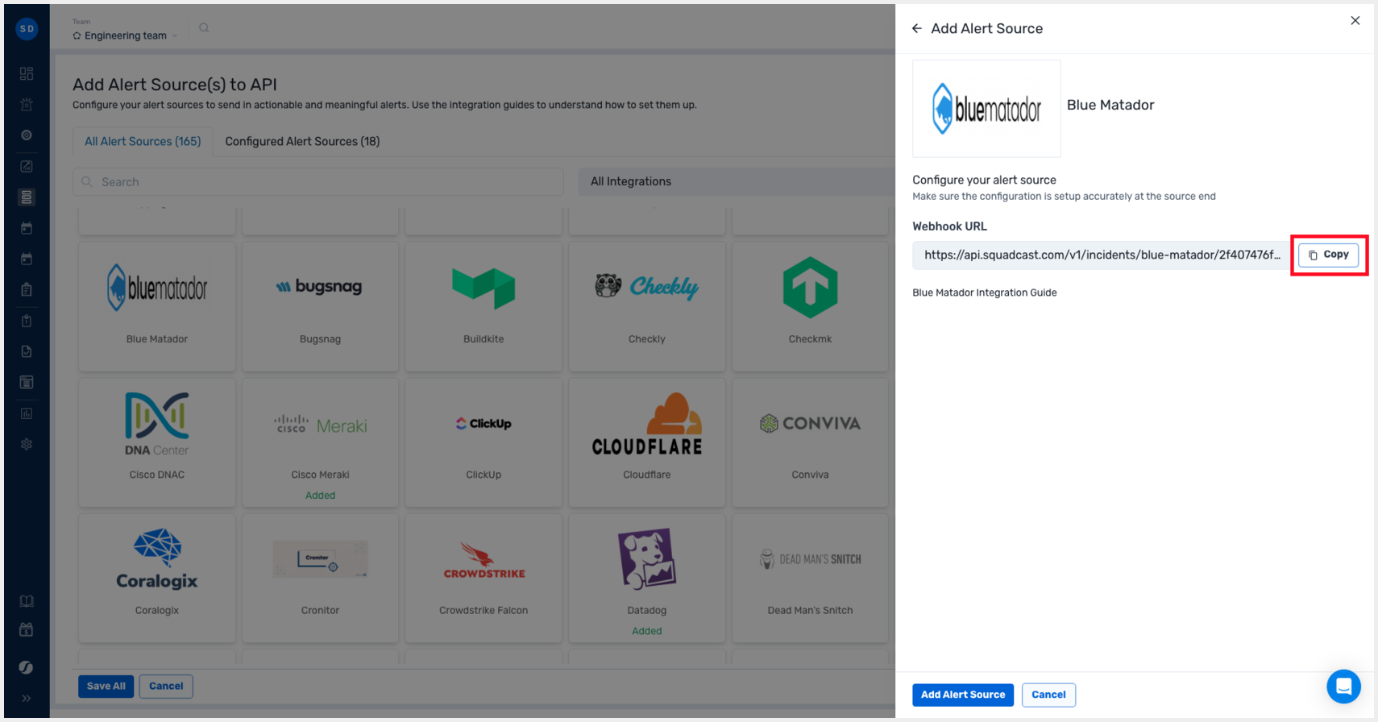
Task: Select the Conviva integration logo
Action: tap(810, 423)
